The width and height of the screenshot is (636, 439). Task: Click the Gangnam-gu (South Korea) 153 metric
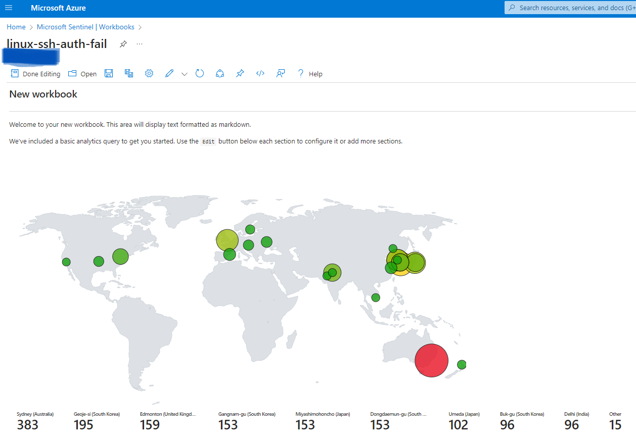[x=247, y=421]
